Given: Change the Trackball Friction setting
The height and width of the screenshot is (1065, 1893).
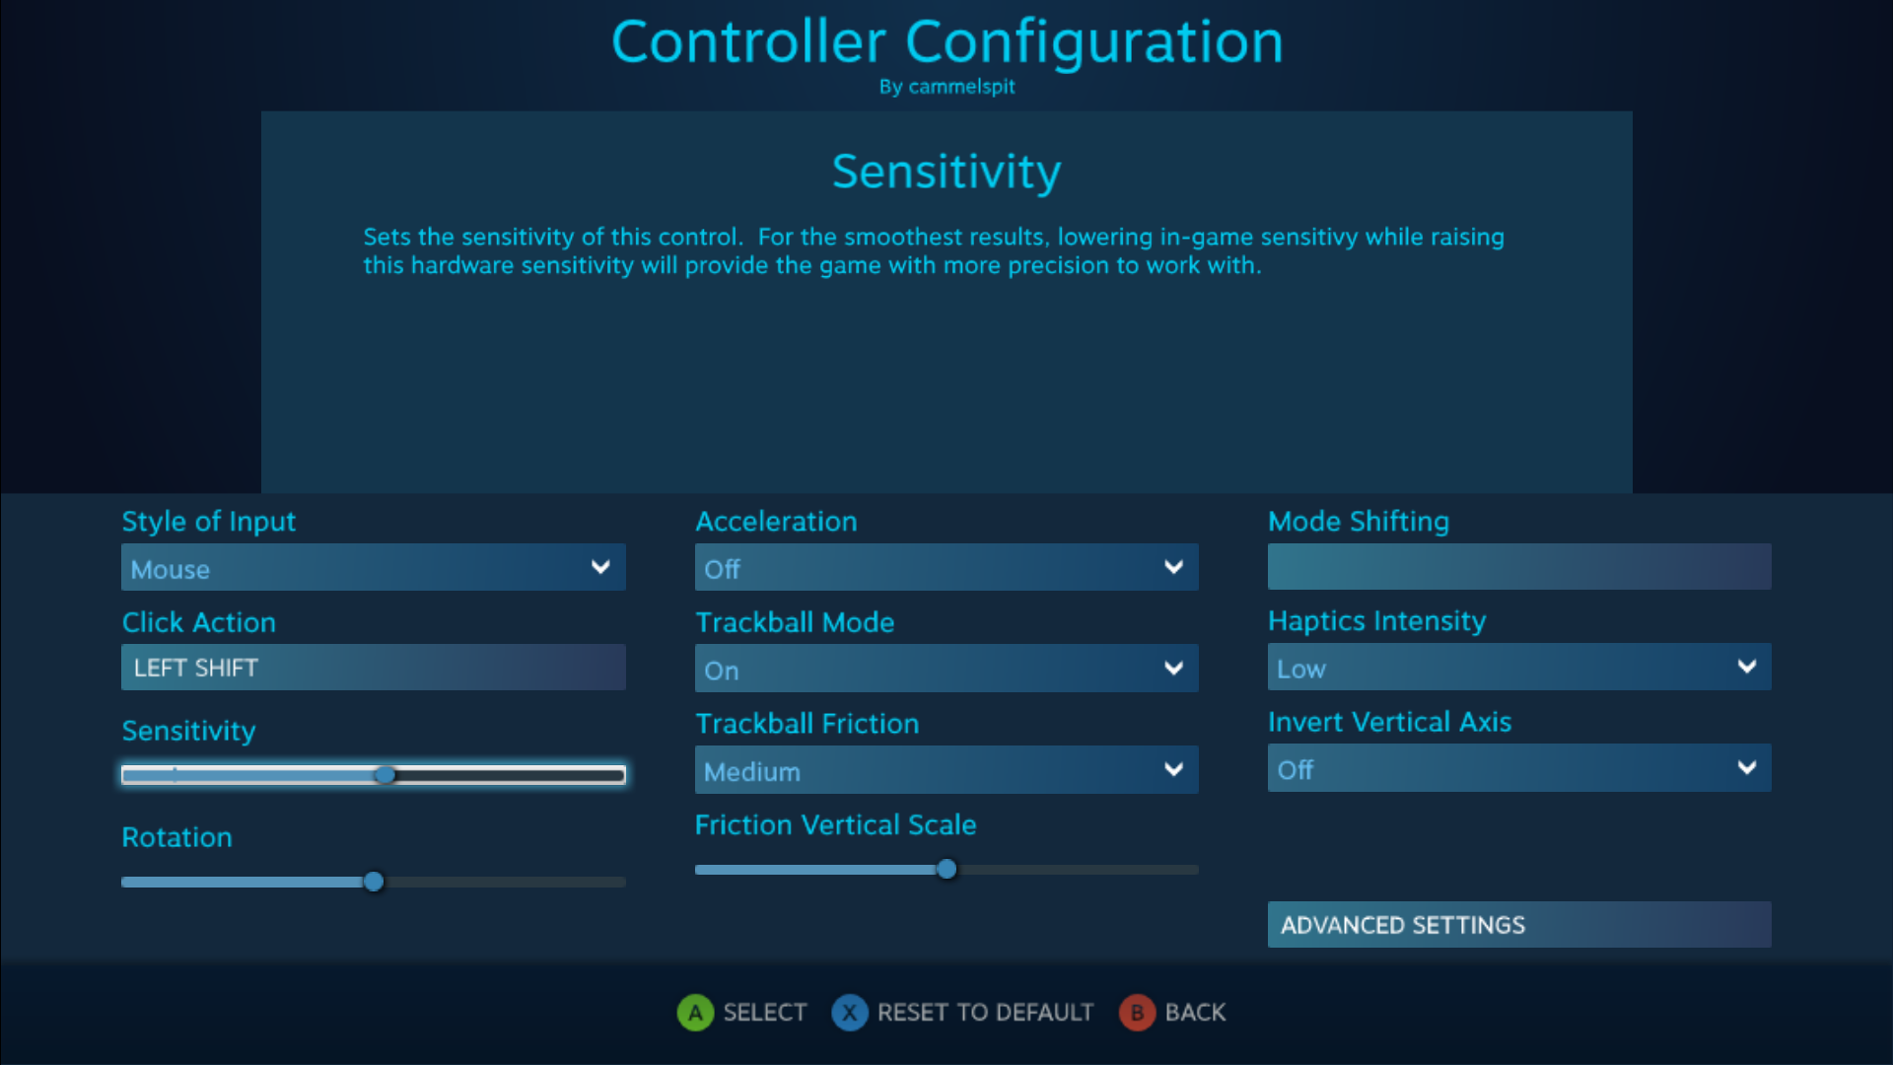Looking at the screenshot, I should (x=946, y=770).
